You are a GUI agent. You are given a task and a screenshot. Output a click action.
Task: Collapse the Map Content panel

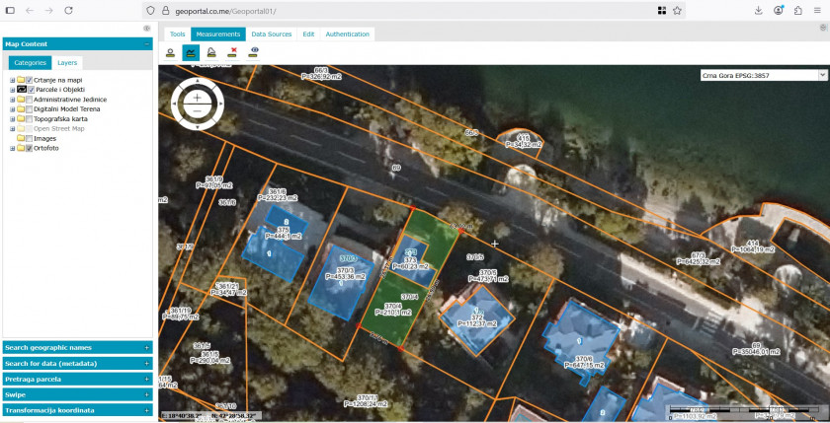click(146, 44)
